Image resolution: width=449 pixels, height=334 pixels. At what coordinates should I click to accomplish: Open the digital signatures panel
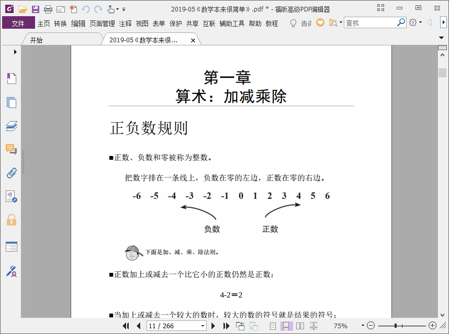[x=12, y=197]
